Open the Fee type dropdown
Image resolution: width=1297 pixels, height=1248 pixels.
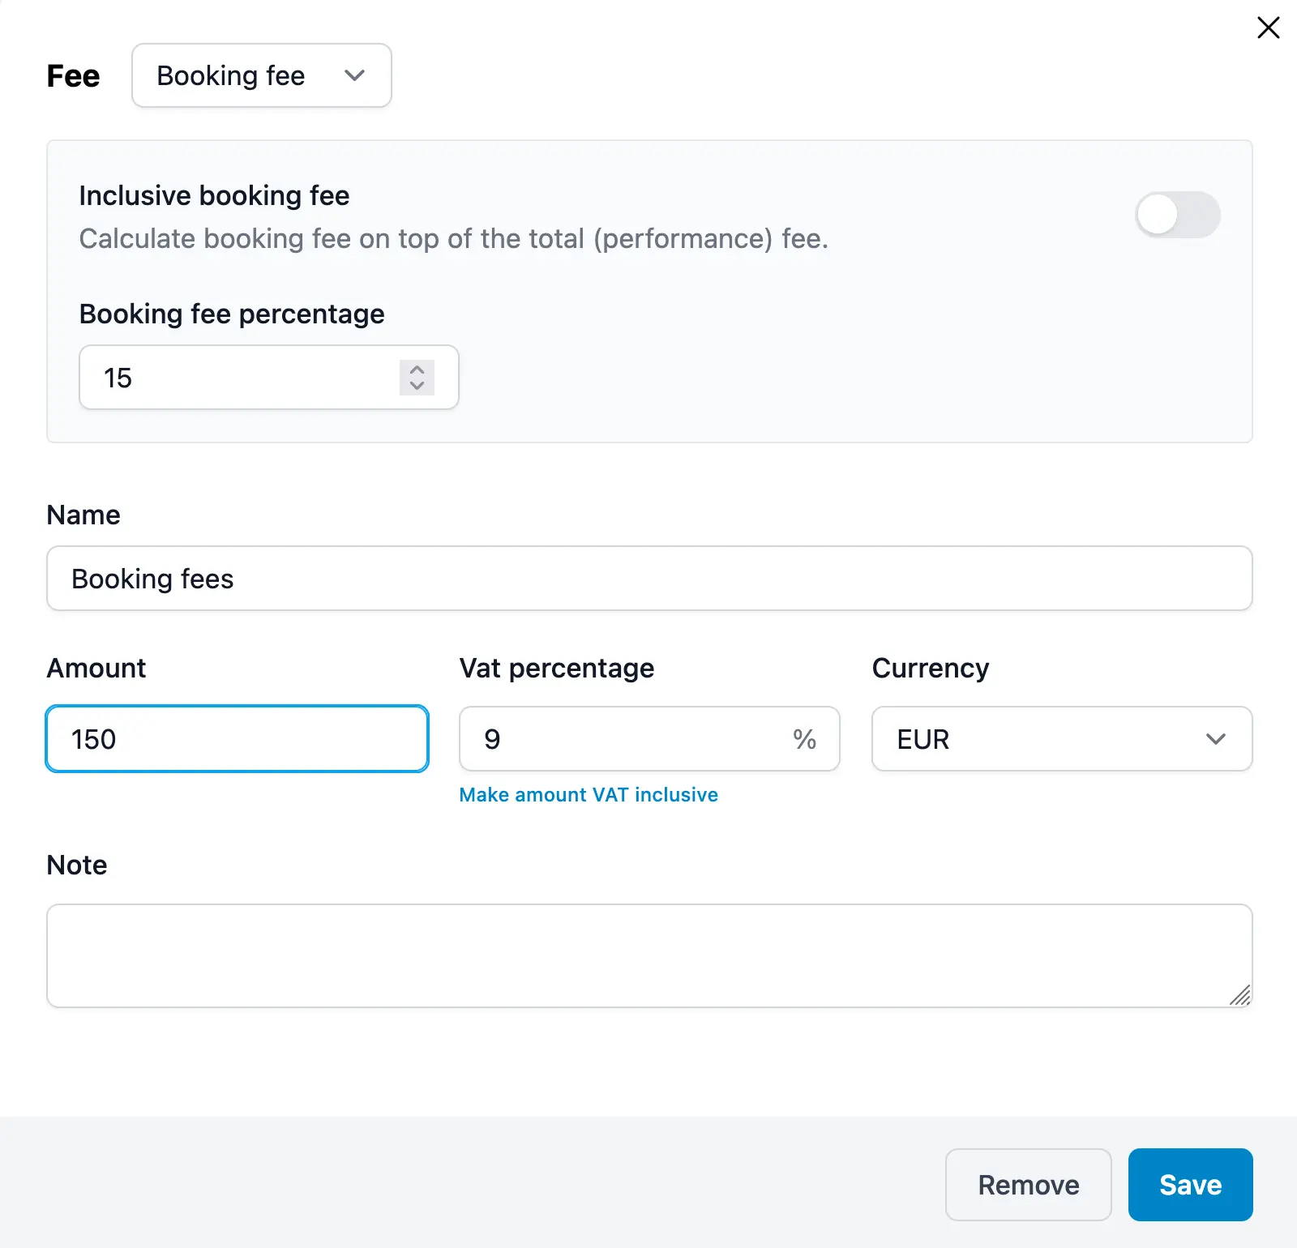pyautogui.click(x=261, y=75)
